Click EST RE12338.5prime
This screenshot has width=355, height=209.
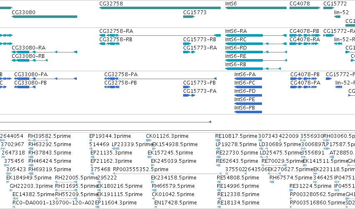coord(238,194)
